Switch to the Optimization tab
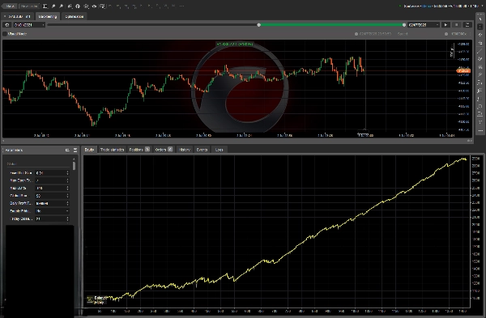This screenshot has height=318, width=486. (74, 16)
